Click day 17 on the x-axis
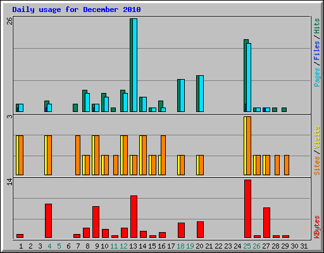324x253 pixels. click(x=171, y=246)
